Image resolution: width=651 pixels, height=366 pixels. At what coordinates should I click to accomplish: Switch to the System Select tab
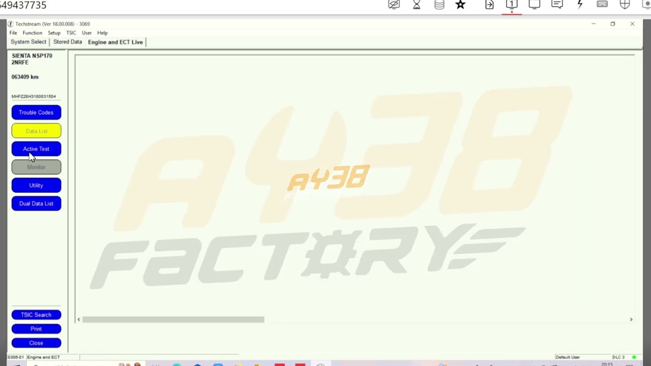[x=28, y=42]
